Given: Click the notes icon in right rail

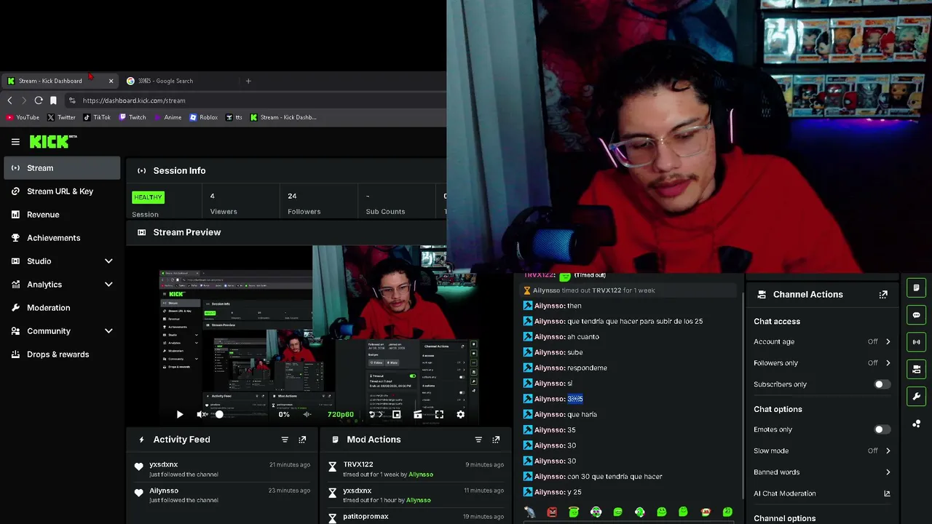Looking at the screenshot, I should [x=917, y=288].
